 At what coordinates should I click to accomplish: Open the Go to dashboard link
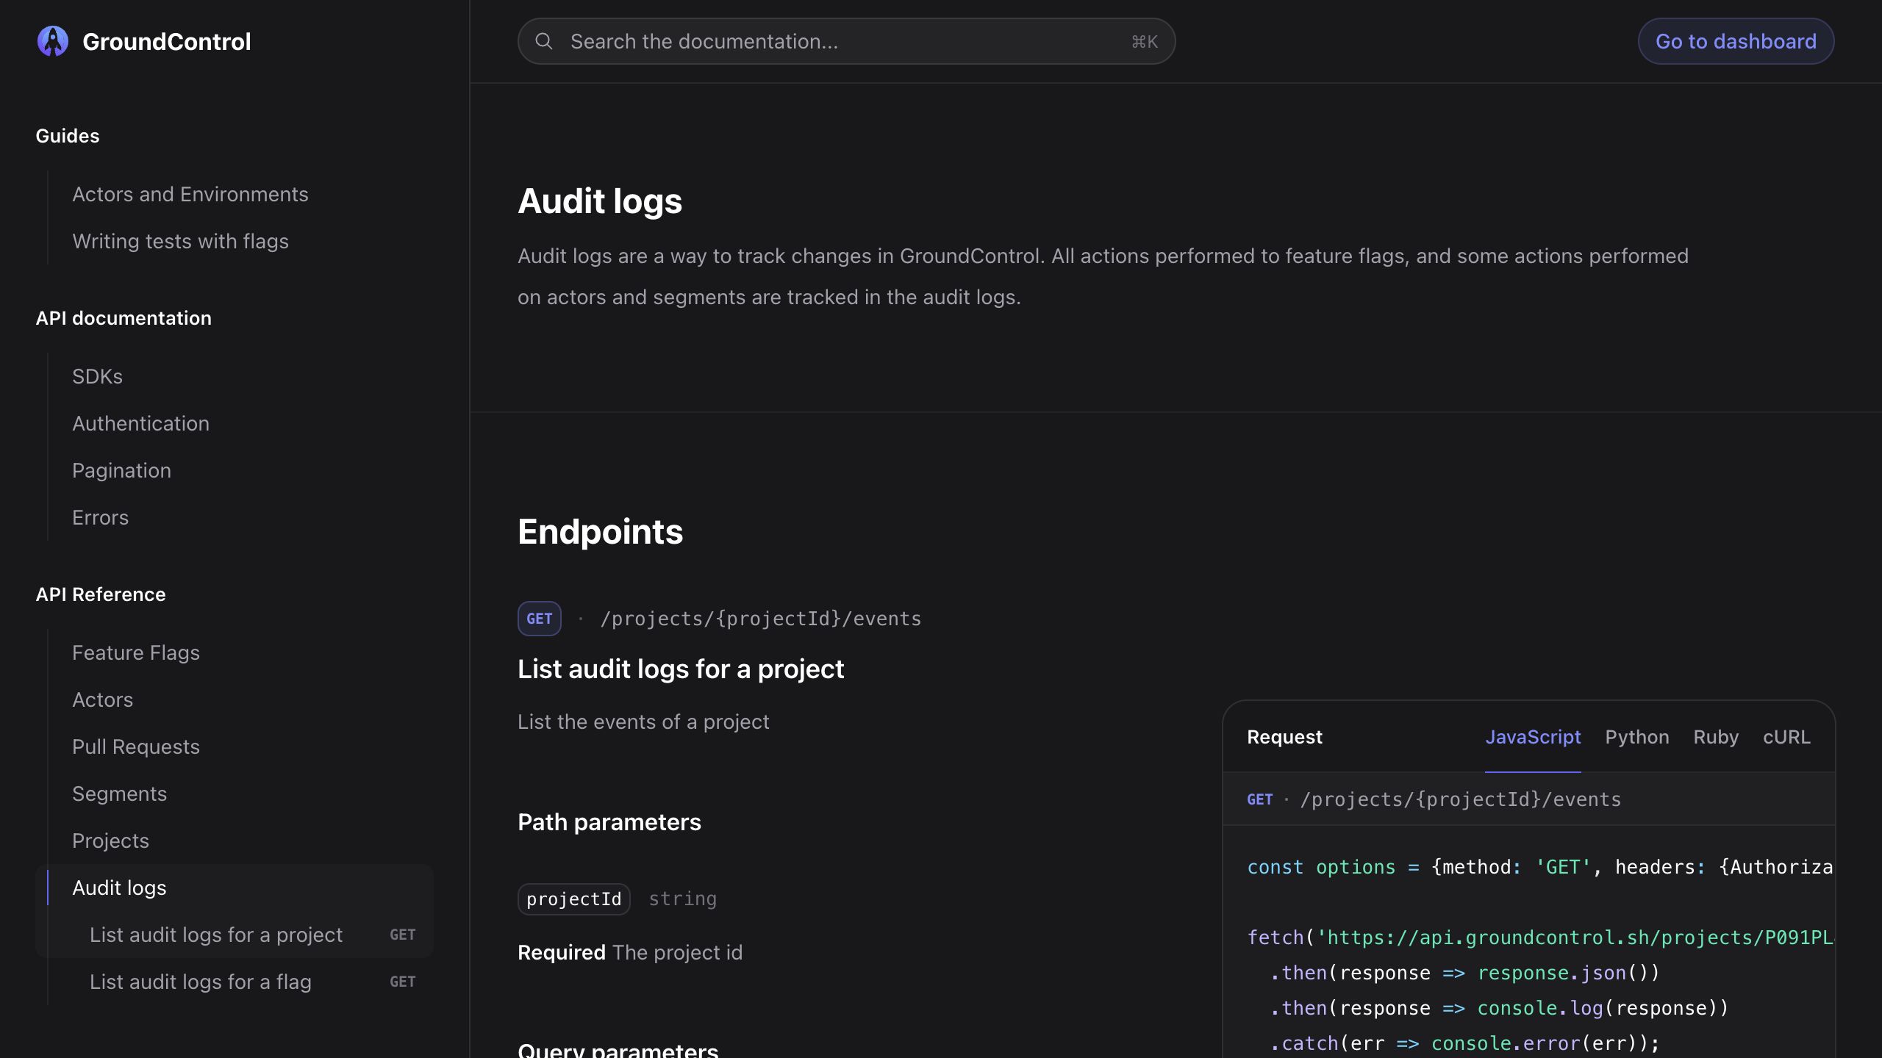point(1736,41)
